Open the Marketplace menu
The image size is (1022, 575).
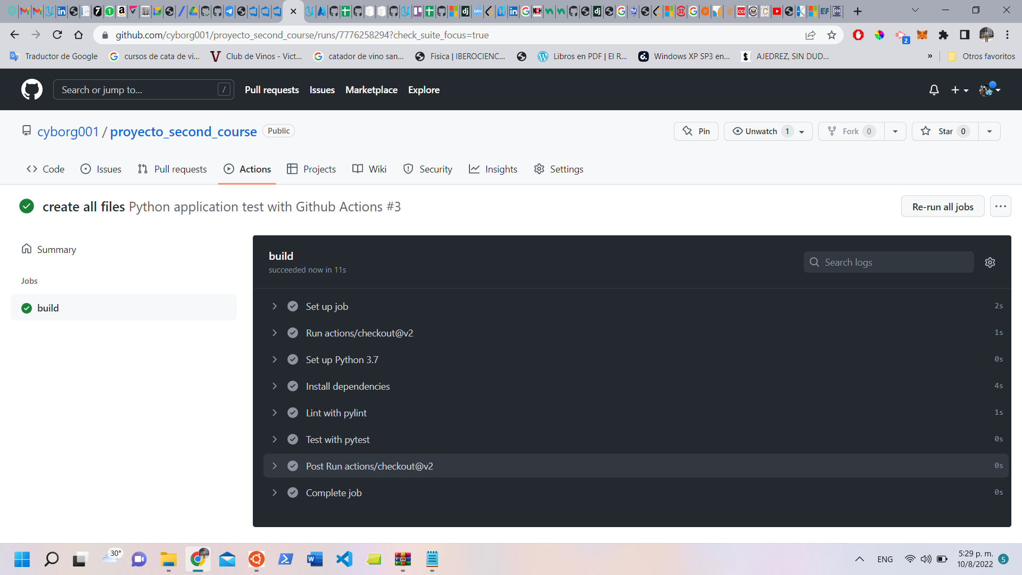point(372,89)
